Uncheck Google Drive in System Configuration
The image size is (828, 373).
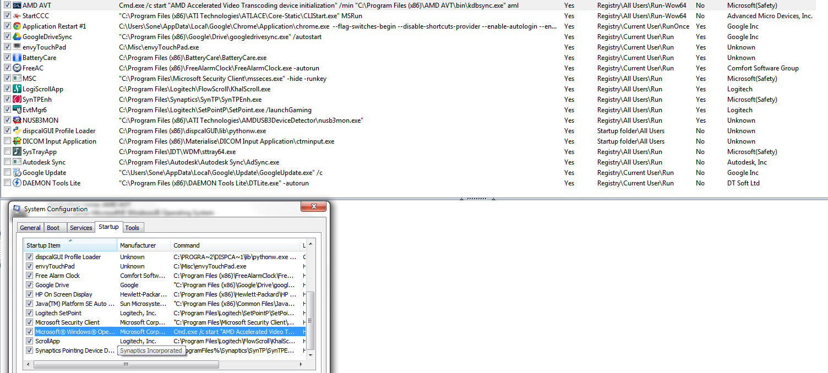point(30,285)
